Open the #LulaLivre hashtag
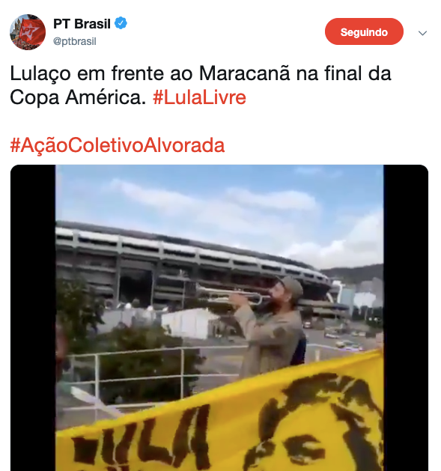 [199, 97]
